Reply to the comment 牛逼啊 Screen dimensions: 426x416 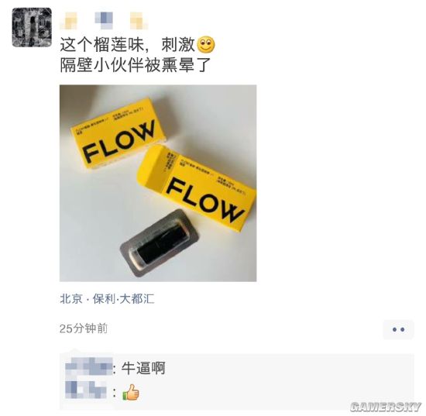click(143, 369)
